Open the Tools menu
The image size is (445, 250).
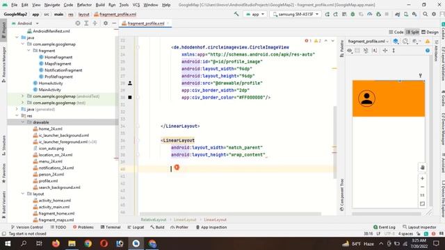coord(124,5)
